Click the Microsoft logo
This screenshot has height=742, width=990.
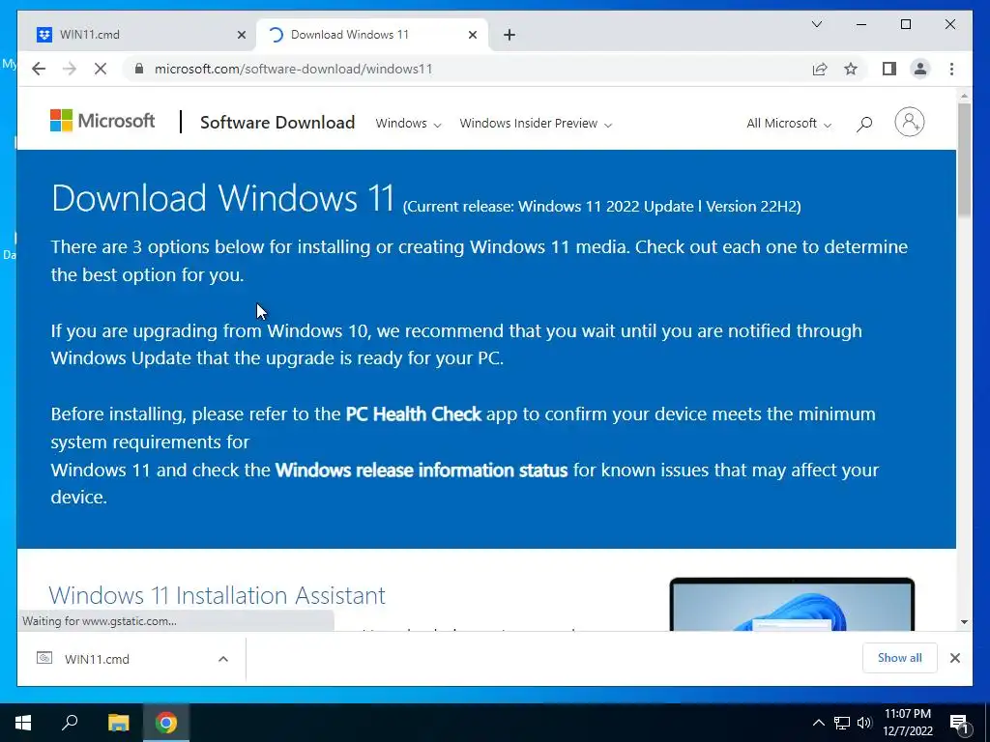[102, 121]
